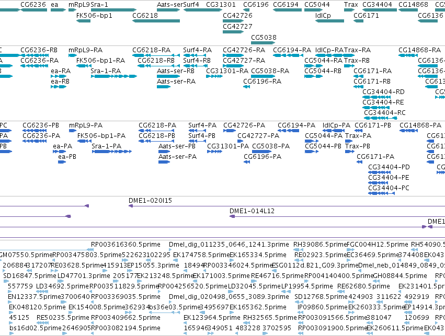Open the SD16847.5prime EST
This screenshot has width=445, height=336.
pos(6,281)
